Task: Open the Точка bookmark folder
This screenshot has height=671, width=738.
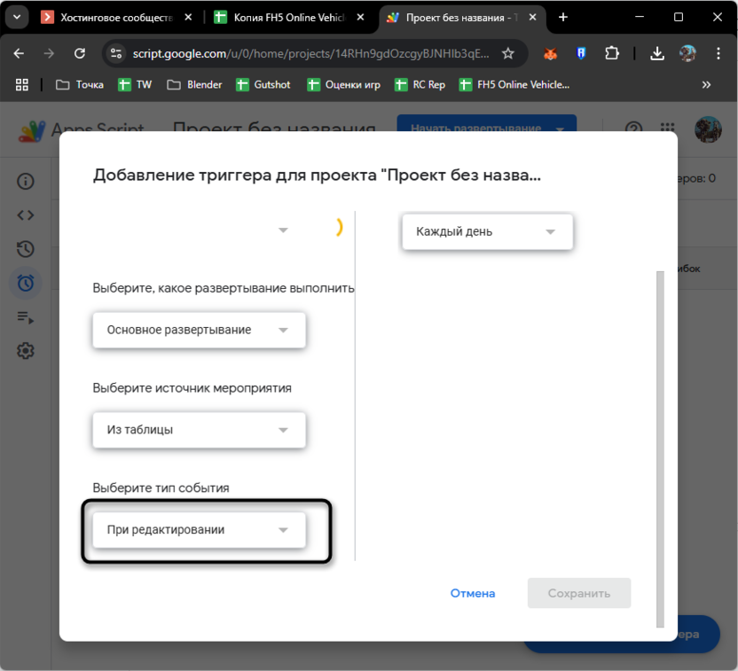Action: pyautogui.click(x=80, y=84)
